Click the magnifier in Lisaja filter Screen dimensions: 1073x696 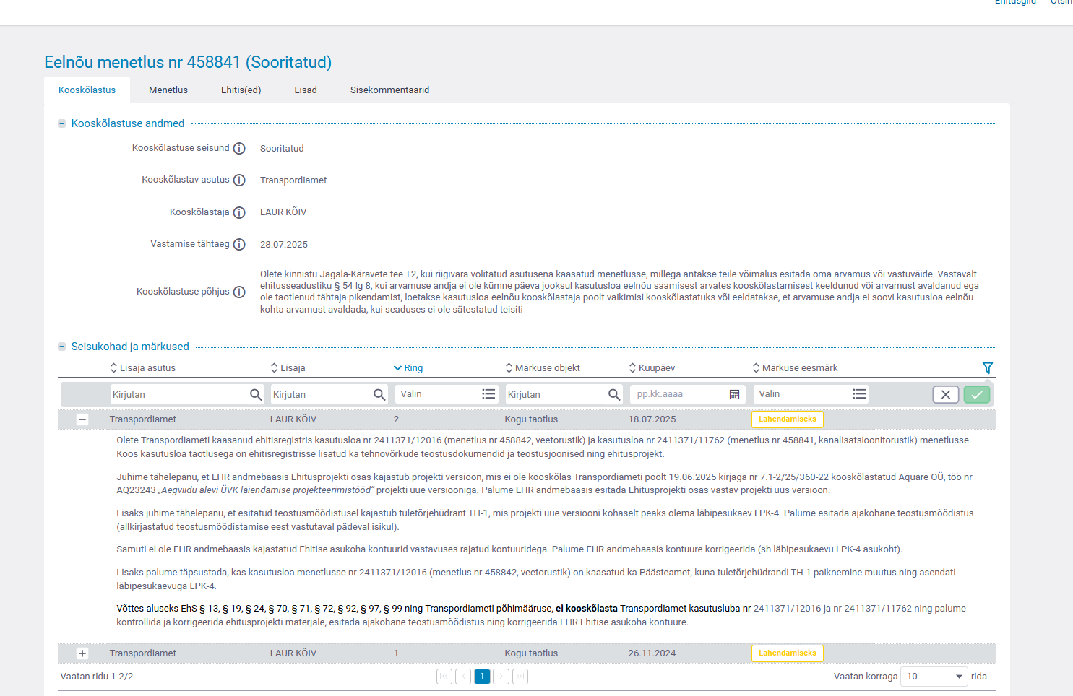[x=379, y=395]
